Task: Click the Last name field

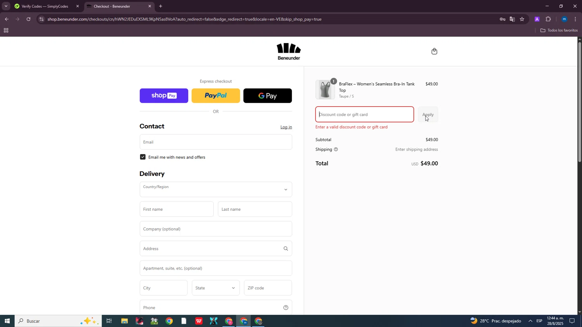Action: [x=255, y=209]
